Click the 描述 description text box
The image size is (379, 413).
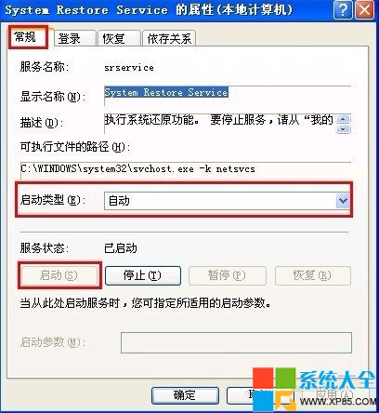click(x=220, y=124)
